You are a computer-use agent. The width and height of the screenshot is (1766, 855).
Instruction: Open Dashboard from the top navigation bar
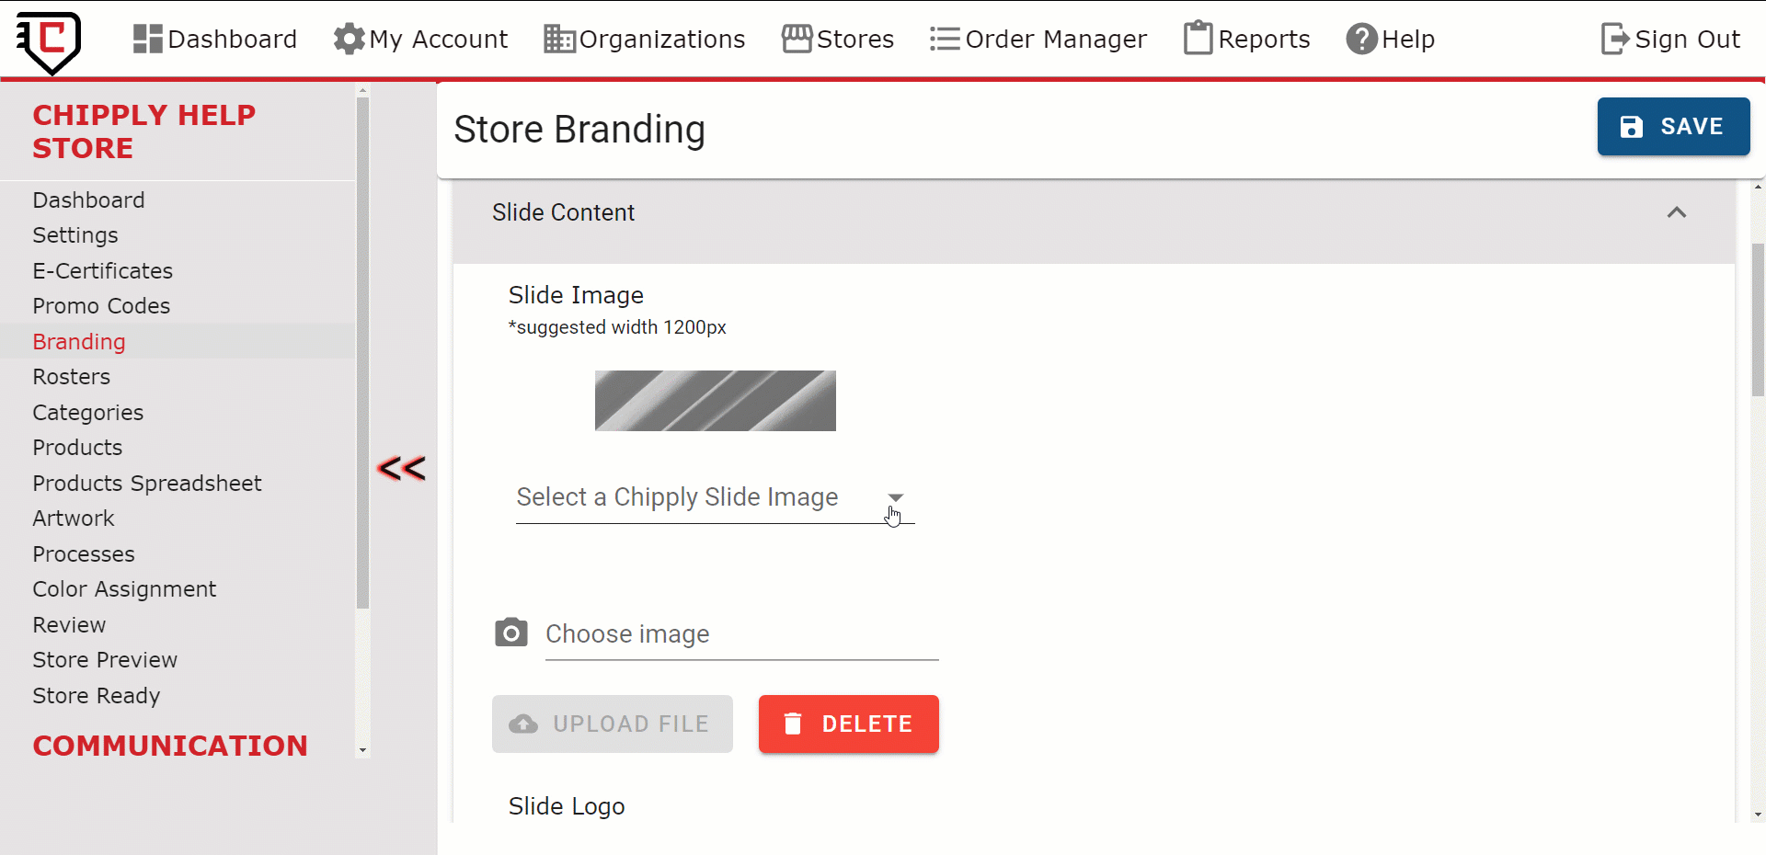215,39
